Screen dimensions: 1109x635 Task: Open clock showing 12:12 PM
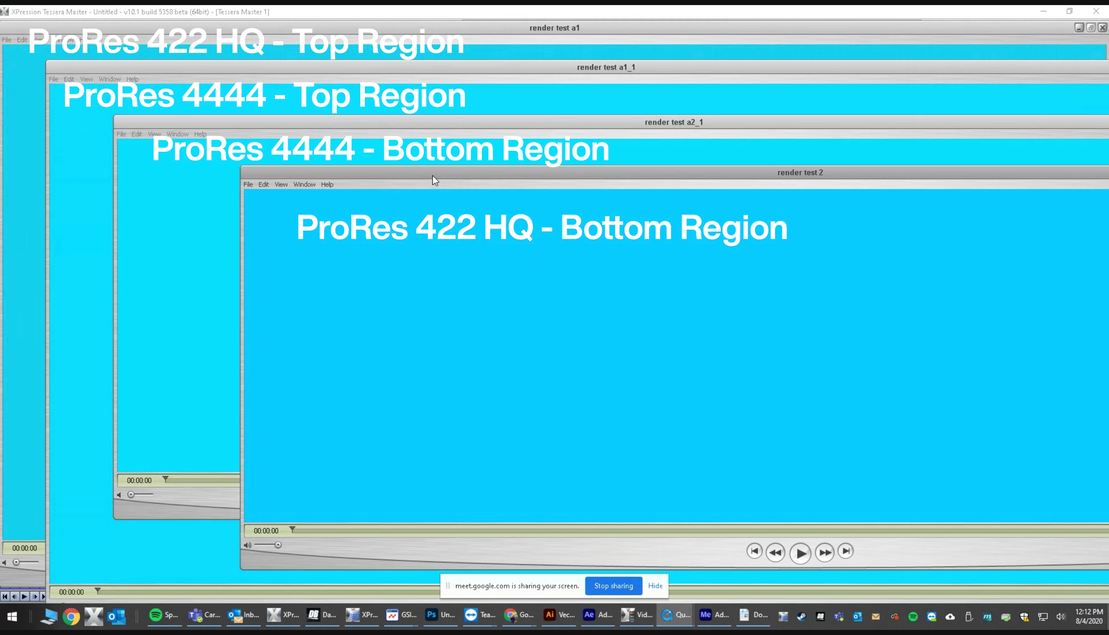coord(1089,616)
